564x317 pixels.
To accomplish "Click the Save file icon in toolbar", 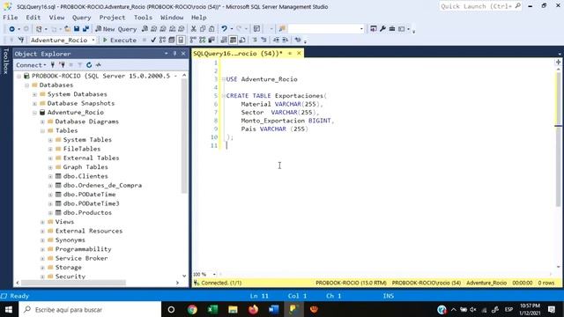I will (x=77, y=29).
